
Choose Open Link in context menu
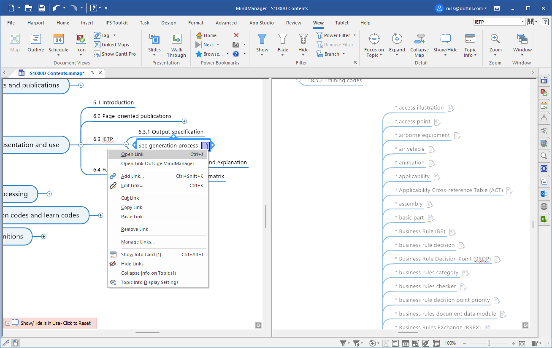click(x=158, y=154)
